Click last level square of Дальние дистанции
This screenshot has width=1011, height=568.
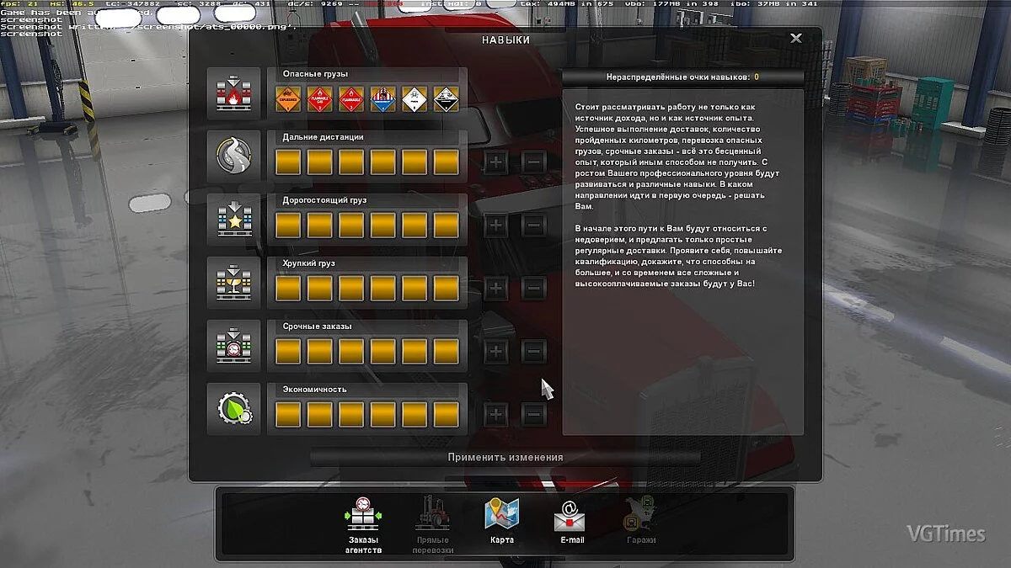point(446,162)
